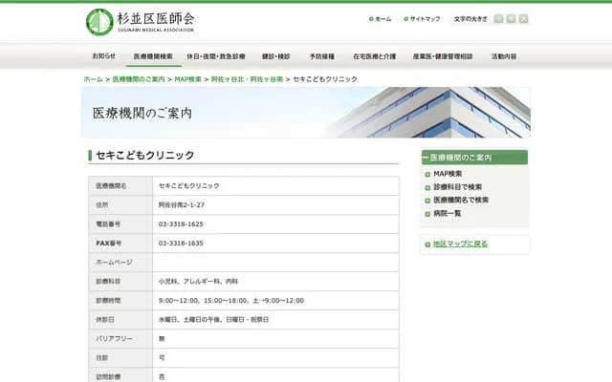Click the 医療機関名 row label

click(x=111, y=186)
